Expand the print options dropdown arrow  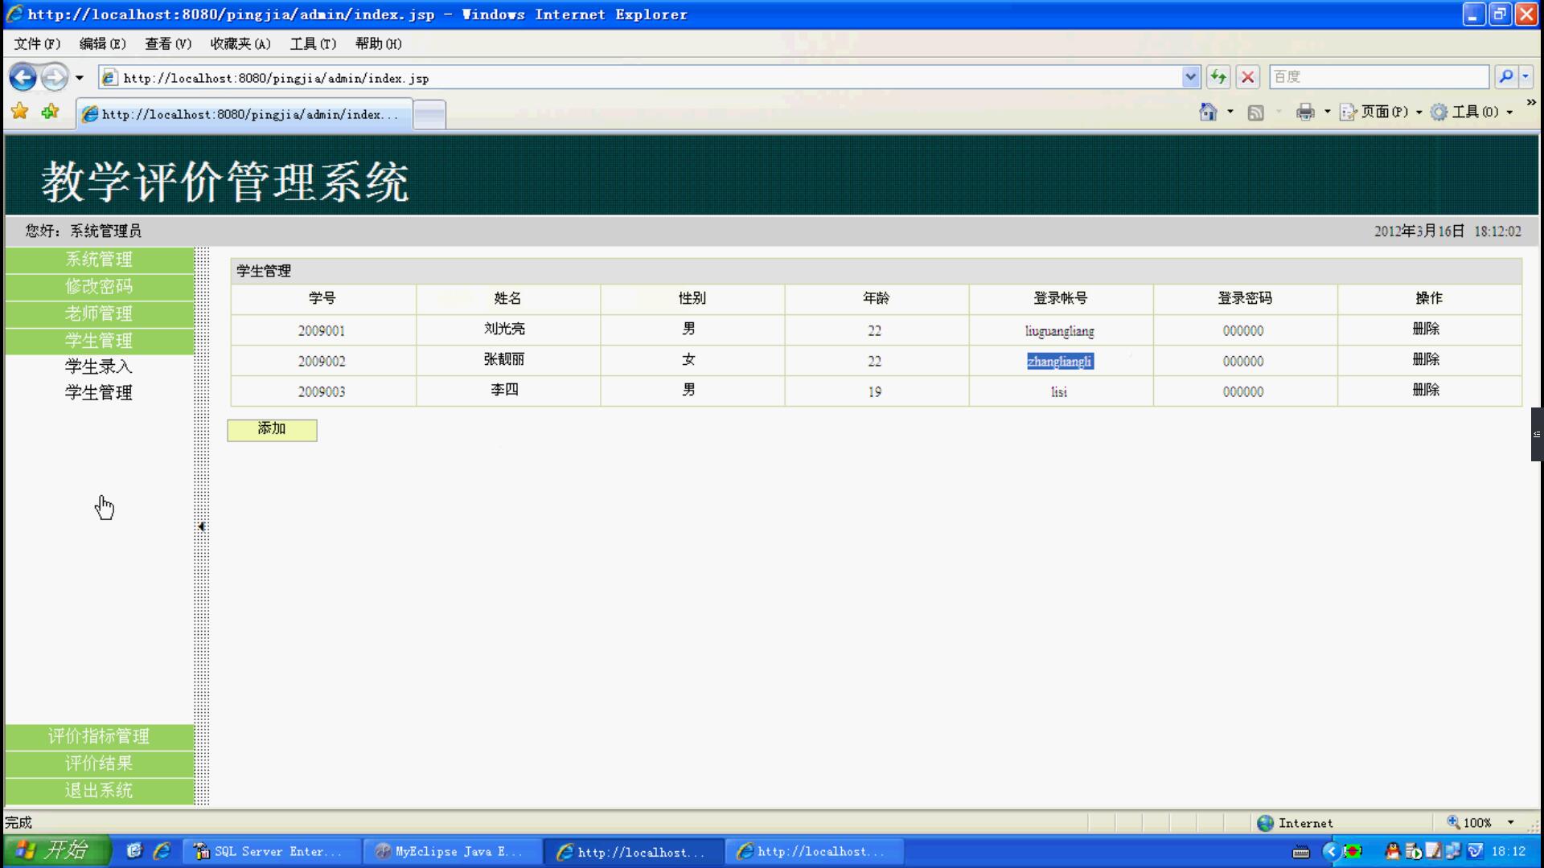pyautogui.click(x=1327, y=112)
